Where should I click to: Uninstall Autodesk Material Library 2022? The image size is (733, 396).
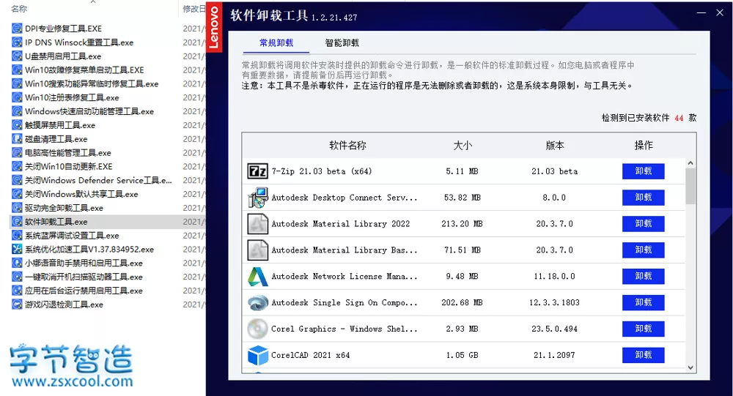click(x=644, y=224)
